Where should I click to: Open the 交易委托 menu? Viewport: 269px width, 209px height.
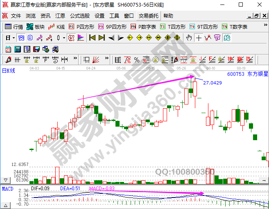pos(148,16)
